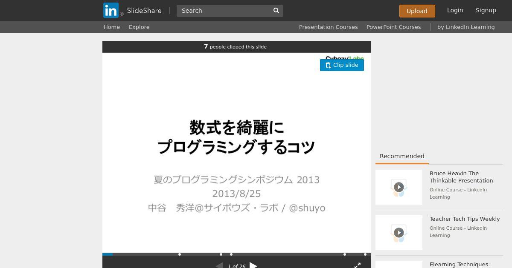Image resolution: width=512 pixels, height=268 pixels.
Task: Go to the previous slide arrow
Action: (x=219, y=265)
